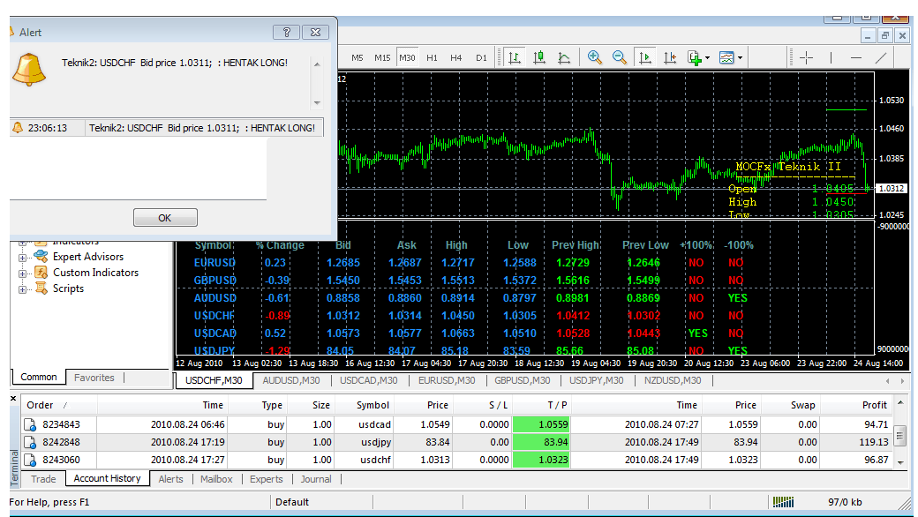Sort by the Order column header
This screenshot has height=517, width=918.
[58, 405]
